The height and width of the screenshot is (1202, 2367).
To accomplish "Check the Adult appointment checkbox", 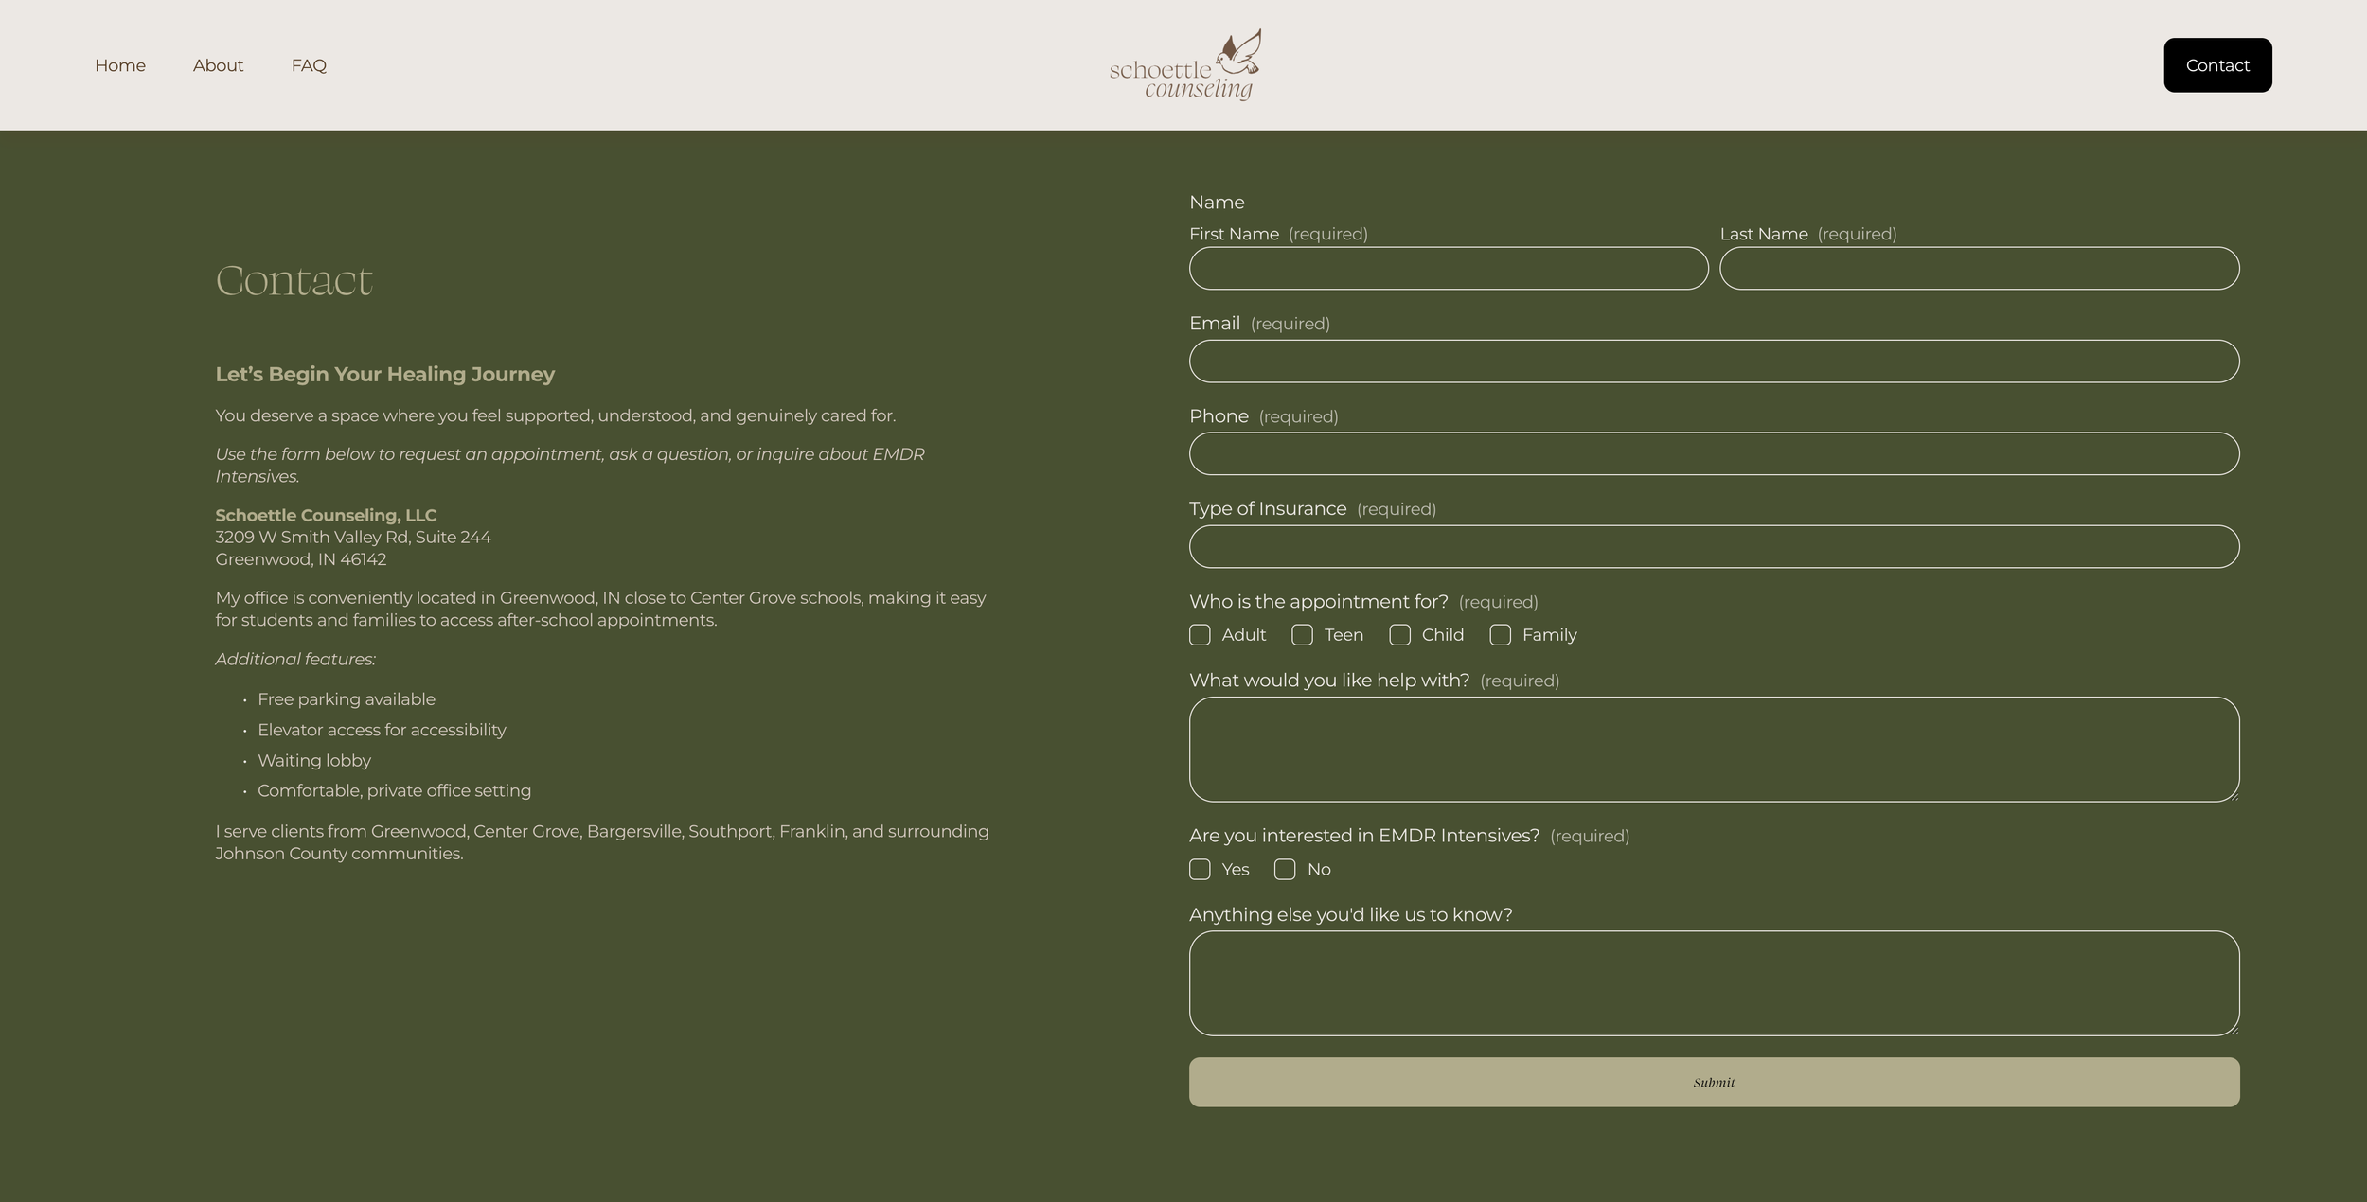I will tap(1200, 635).
